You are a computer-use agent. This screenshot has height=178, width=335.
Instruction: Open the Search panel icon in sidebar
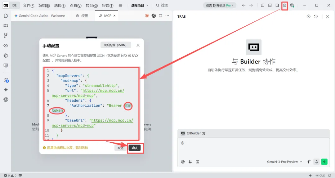point(6,26)
